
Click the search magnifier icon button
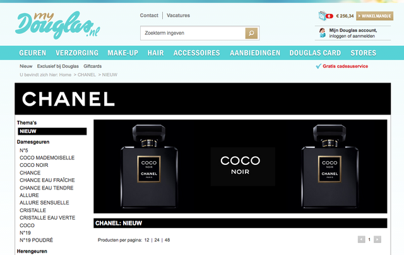click(x=251, y=33)
